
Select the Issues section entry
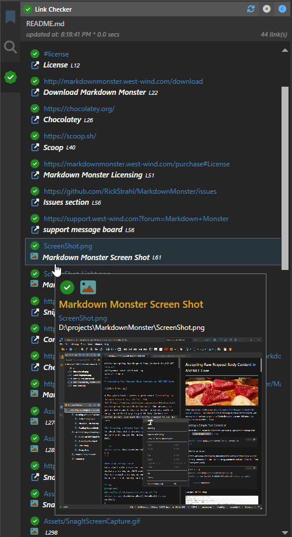[x=72, y=202]
